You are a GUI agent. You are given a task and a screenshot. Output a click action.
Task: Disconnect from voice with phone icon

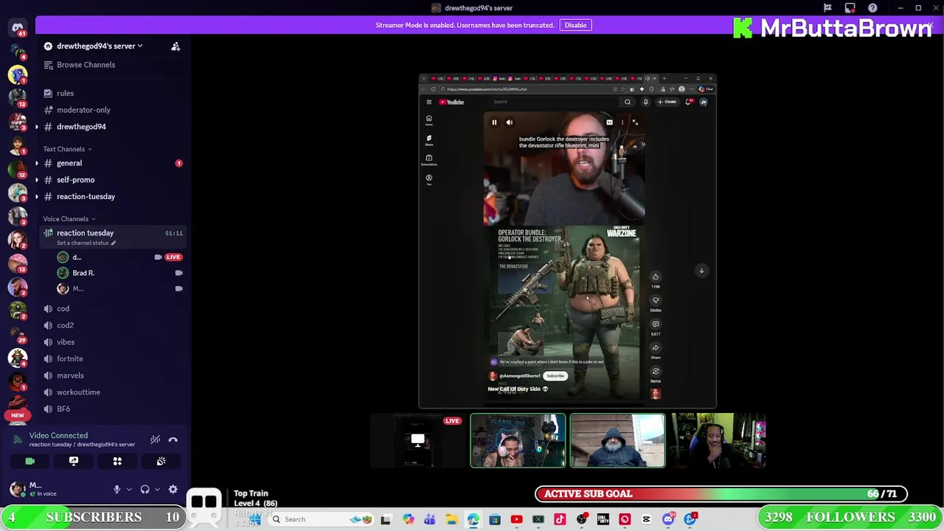pyautogui.click(x=173, y=440)
